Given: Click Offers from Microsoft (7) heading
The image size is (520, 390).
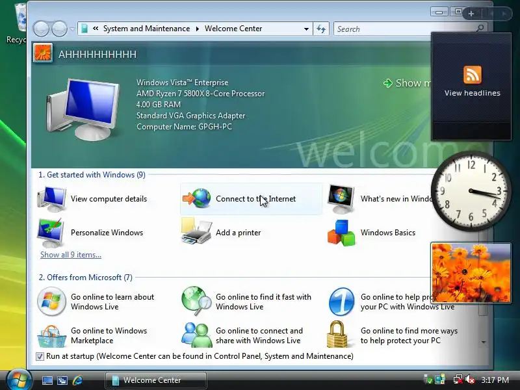Looking at the screenshot, I should click(86, 278).
